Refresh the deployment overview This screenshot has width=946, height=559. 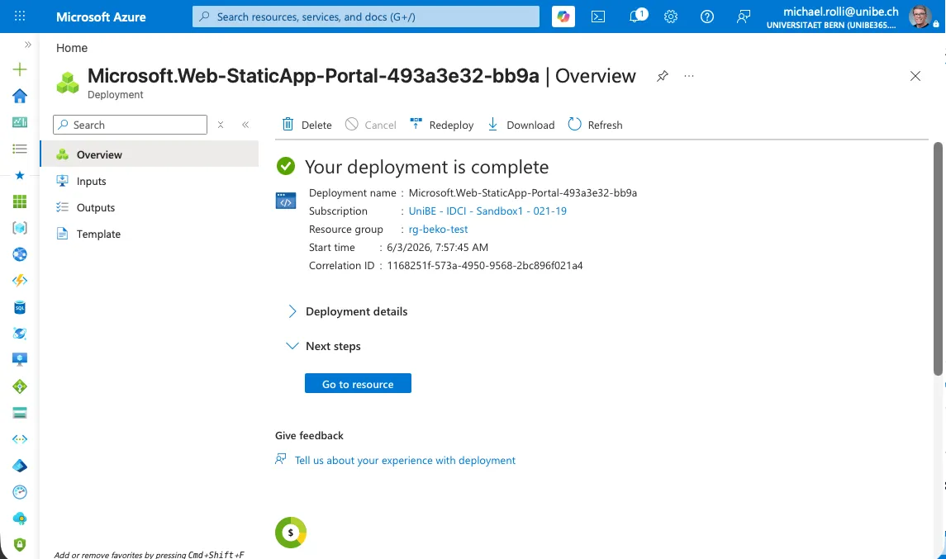point(596,125)
